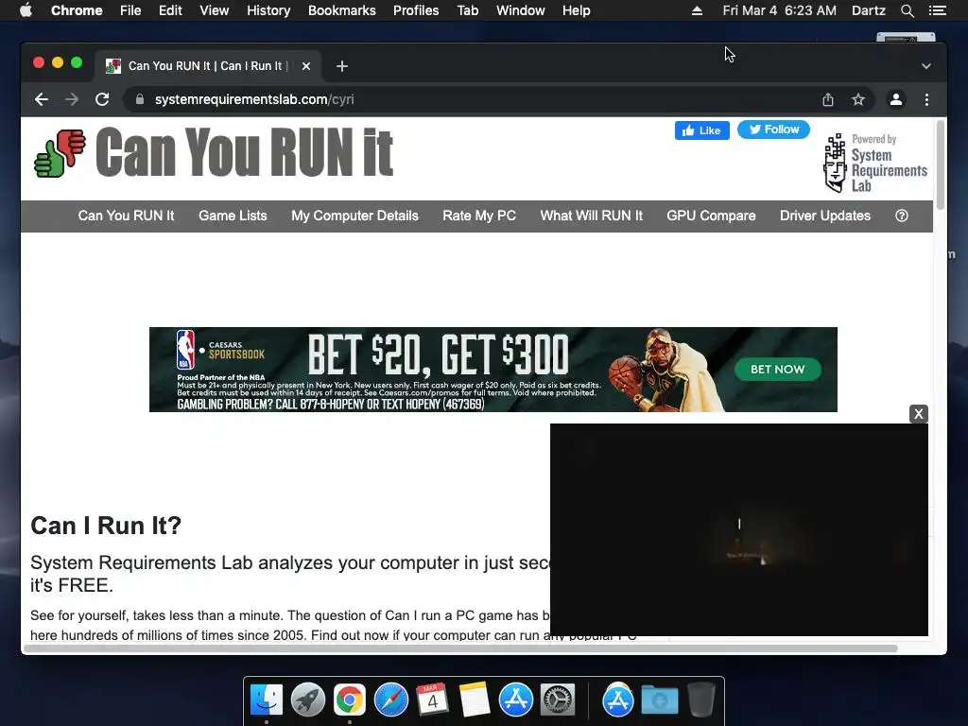Open Calendar from the Dock
The height and width of the screenshot is (726, 968).
point(432,700)
